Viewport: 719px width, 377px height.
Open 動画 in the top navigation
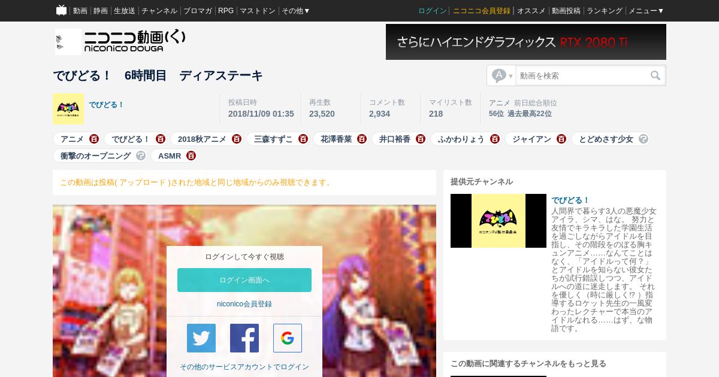point(80,11)
